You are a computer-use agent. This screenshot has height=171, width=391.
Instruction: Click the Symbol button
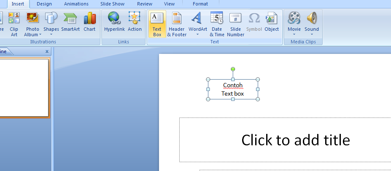coord(254,22)
